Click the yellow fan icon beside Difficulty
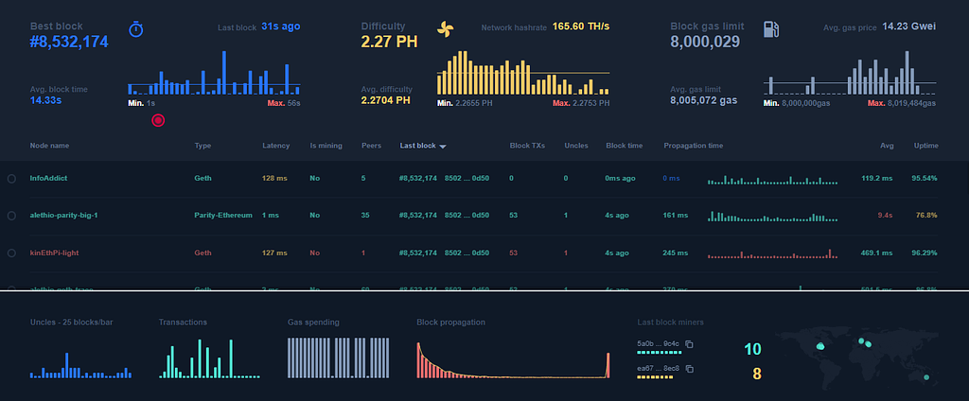Screen dimensions: 969x401 tap(446, 28)
